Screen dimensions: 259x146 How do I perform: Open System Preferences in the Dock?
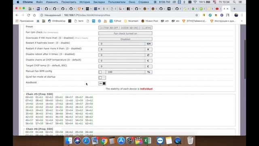pyautogui.click(x=130, y=141)
